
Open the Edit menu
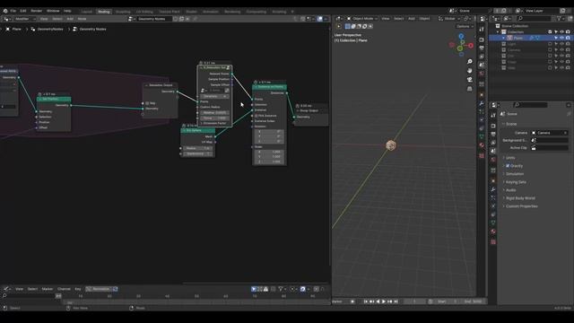pyautogui.click(x=23, y=11)
